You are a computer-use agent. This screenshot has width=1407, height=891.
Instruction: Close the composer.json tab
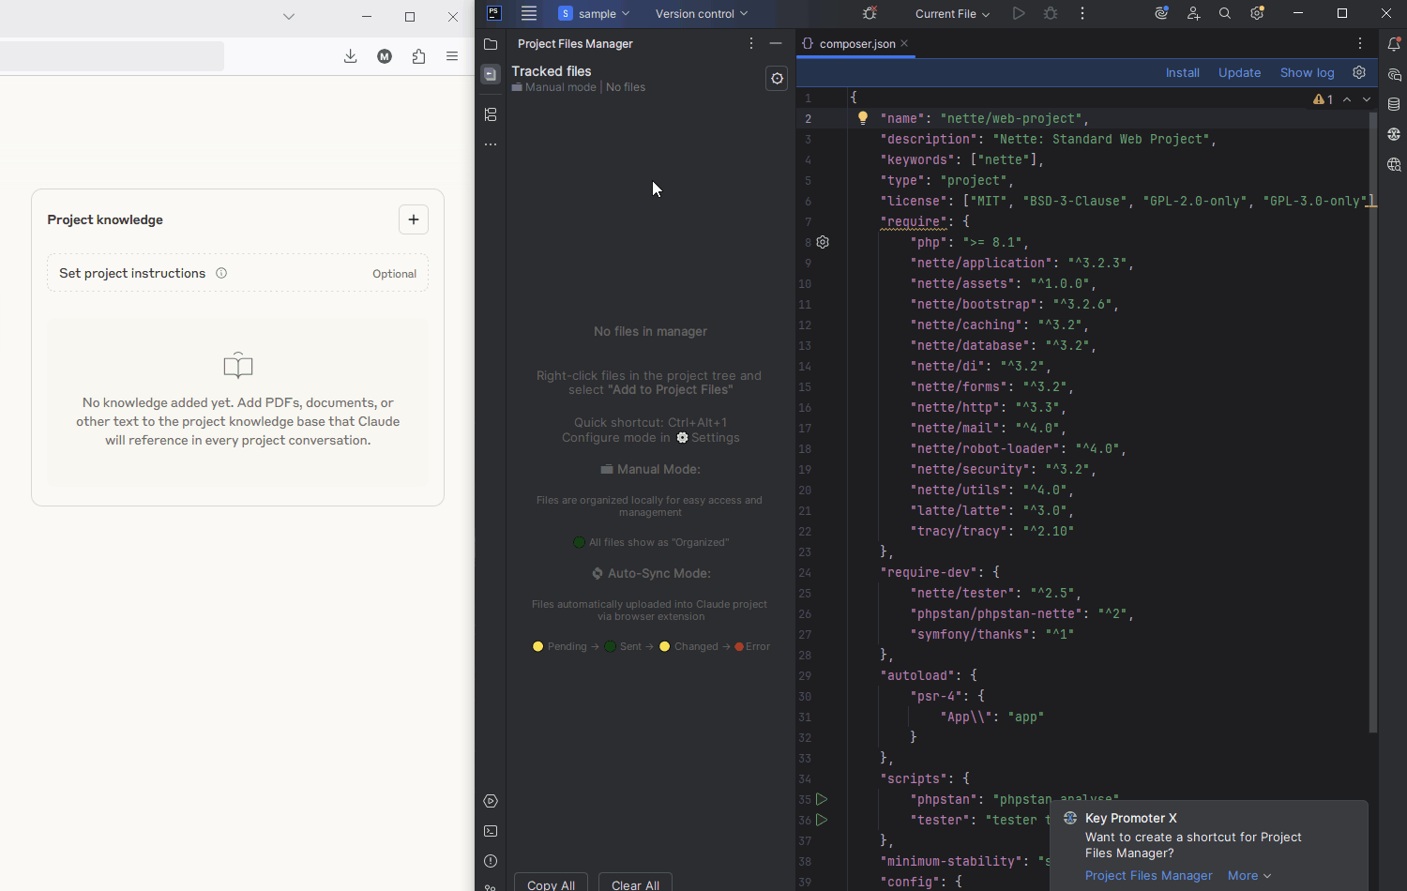coord(904,43)
